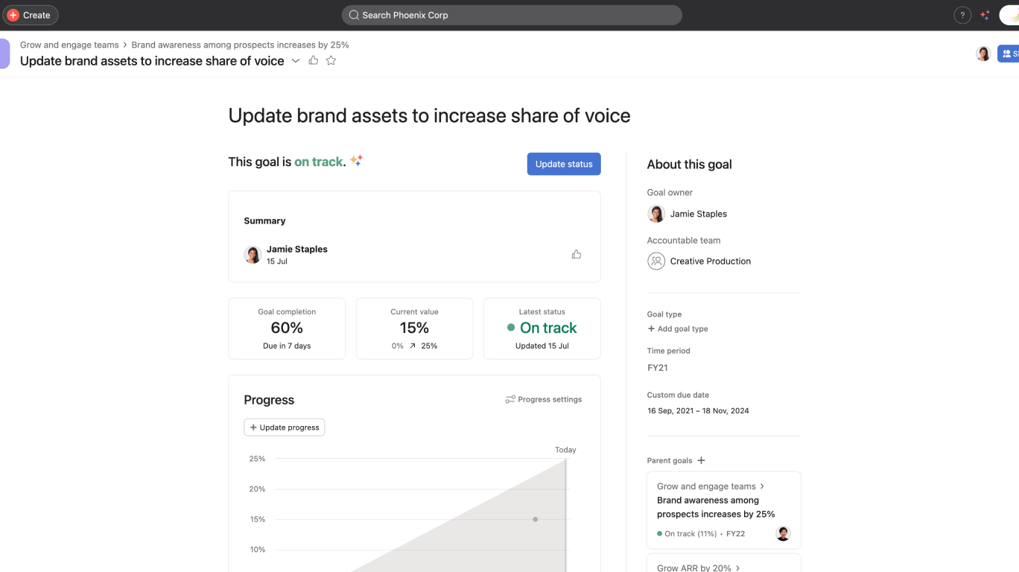Viewport: 1019px width, 572px height.
Task: Open help via the question mark icon
Action: 962,15
